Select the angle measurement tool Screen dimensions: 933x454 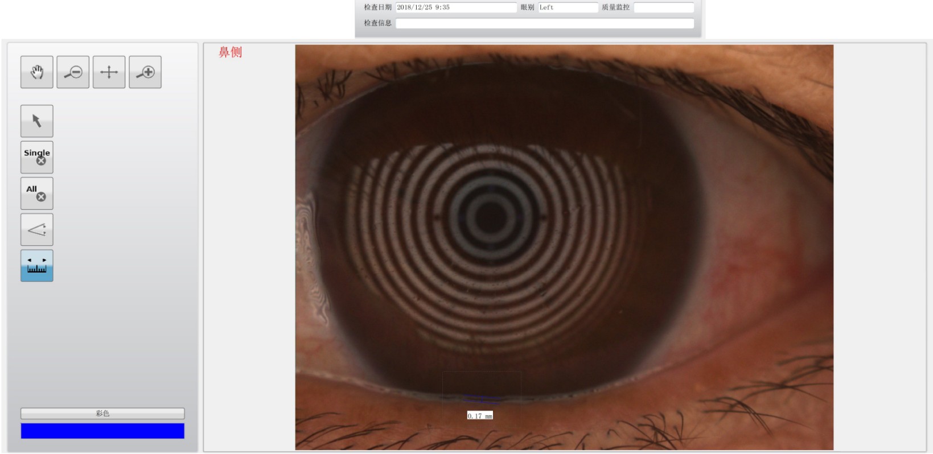(37, 230)
